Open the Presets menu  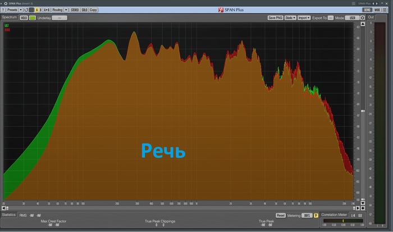[x=12, y=10]
